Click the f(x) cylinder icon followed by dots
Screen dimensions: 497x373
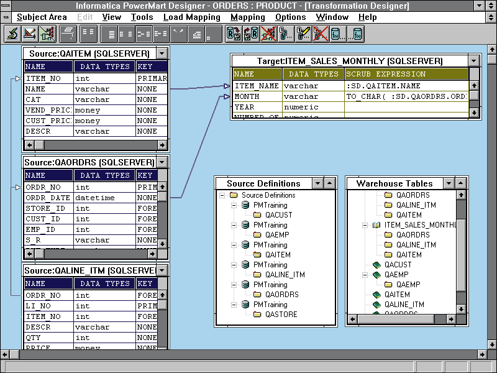click(338, 34)
